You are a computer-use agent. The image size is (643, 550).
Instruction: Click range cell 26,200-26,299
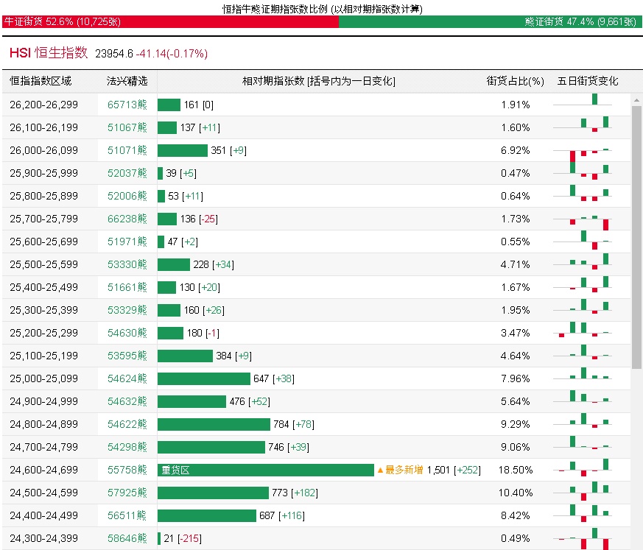click(x=44, y=105)
